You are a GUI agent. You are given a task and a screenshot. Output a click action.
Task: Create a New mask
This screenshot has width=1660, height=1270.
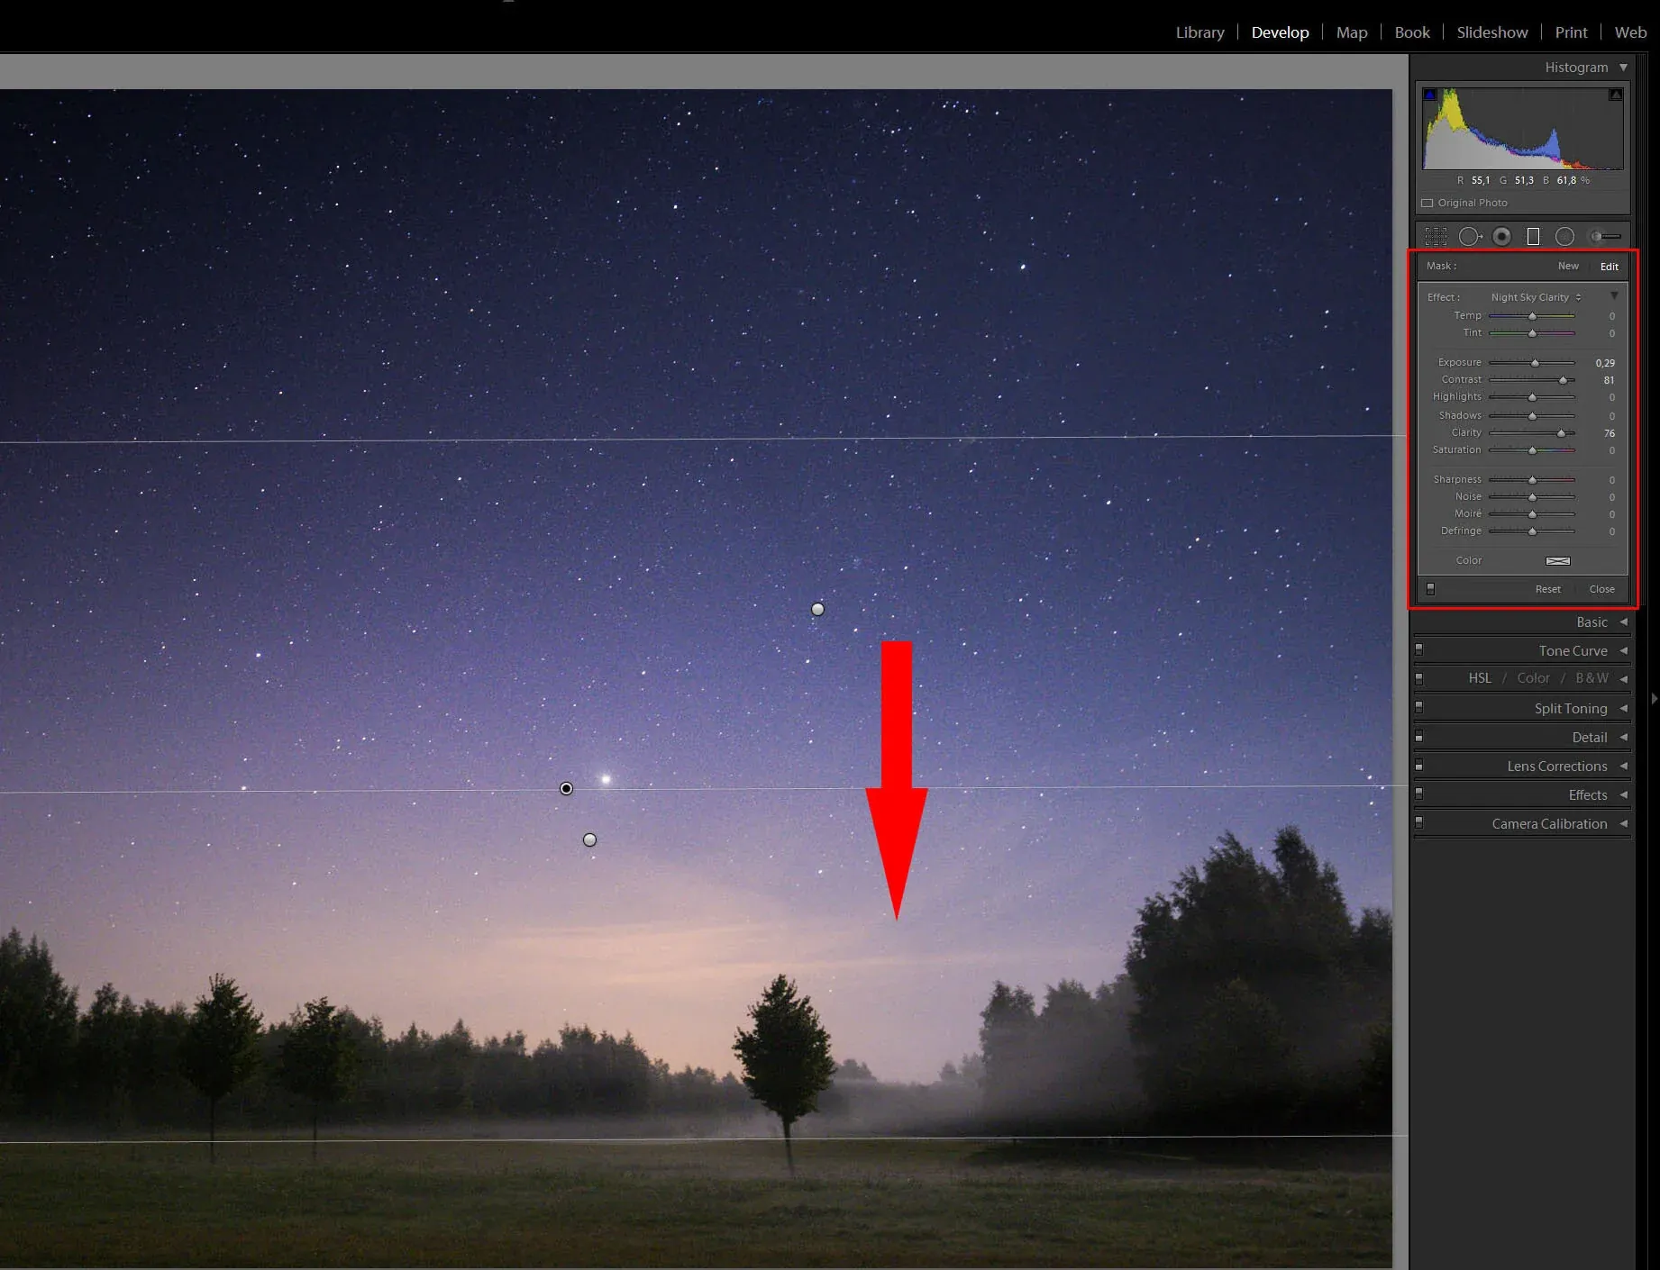click(1568, 266)
